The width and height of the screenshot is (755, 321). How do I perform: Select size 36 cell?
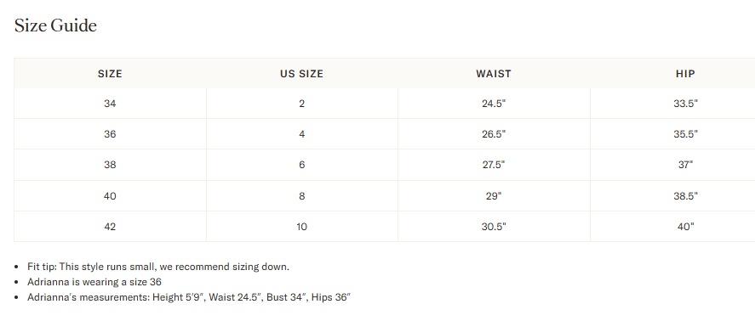[110, 134]
